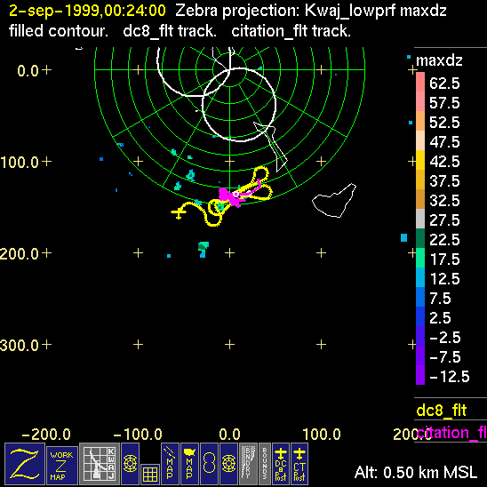Image resolution: width=487 pixels, height=487 pixels.
Task: Toggle the gray BNDRY boundary icon
Action: tap(249, 464)
